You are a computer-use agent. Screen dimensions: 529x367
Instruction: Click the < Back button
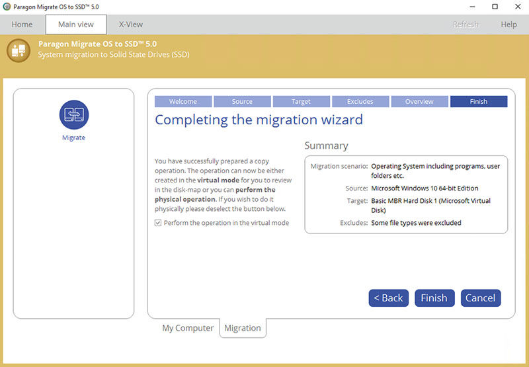click(x=389, y=298)
